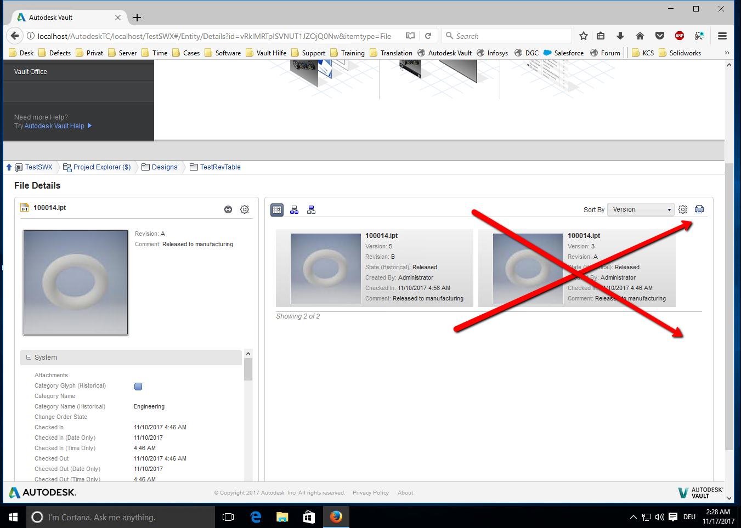Open the Firefox hamburger menu

pos(722,36)
